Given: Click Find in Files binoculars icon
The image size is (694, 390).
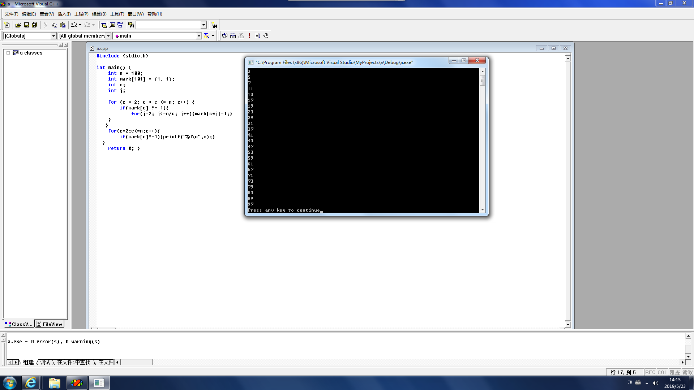Looking at the screenshot, I should tap(131, 25).
